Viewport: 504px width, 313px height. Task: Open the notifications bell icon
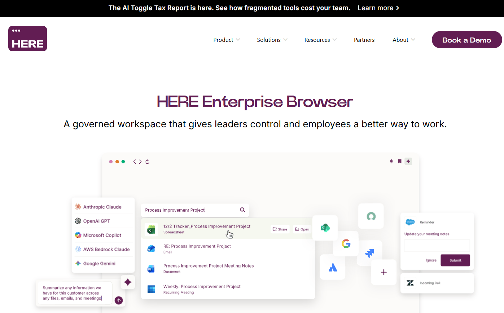click(391, 162)
